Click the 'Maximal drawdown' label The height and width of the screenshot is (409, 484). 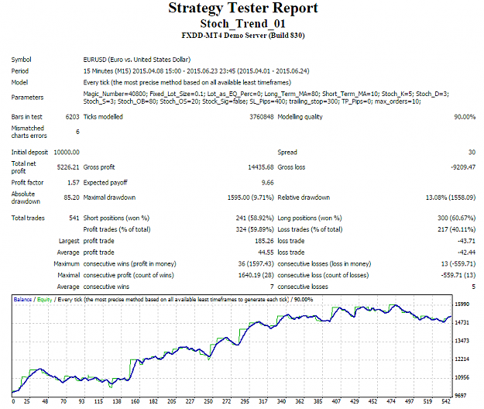pos(109,198)
